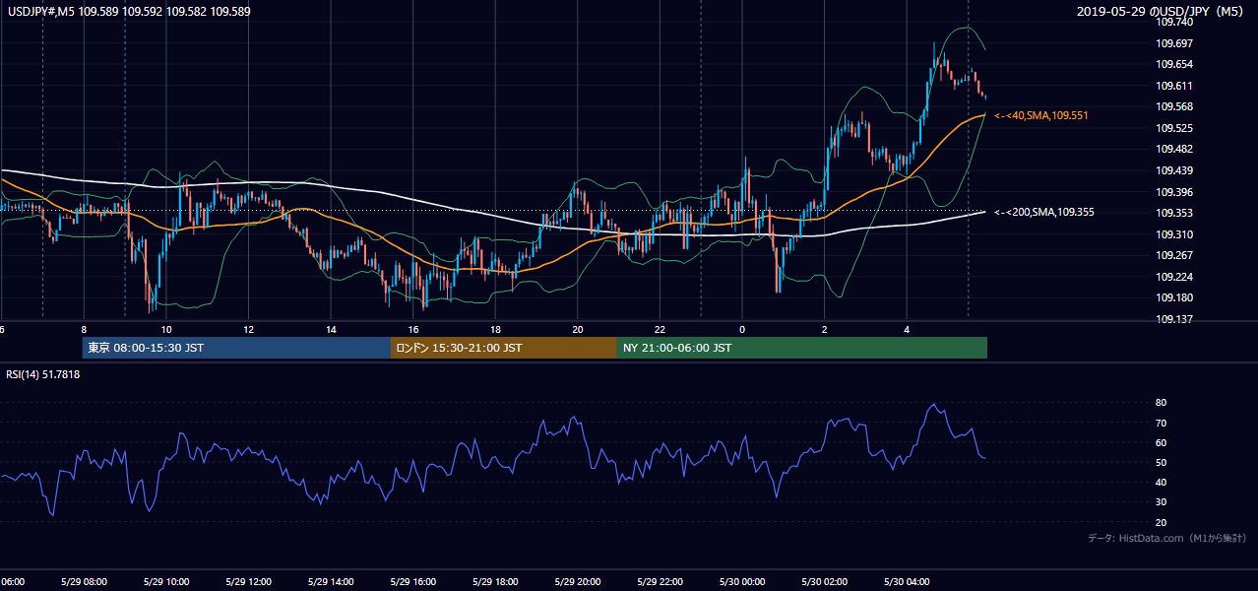Click hour label 8 above session bar
This screenshot has width=1258, height=591.
(84, 329)
